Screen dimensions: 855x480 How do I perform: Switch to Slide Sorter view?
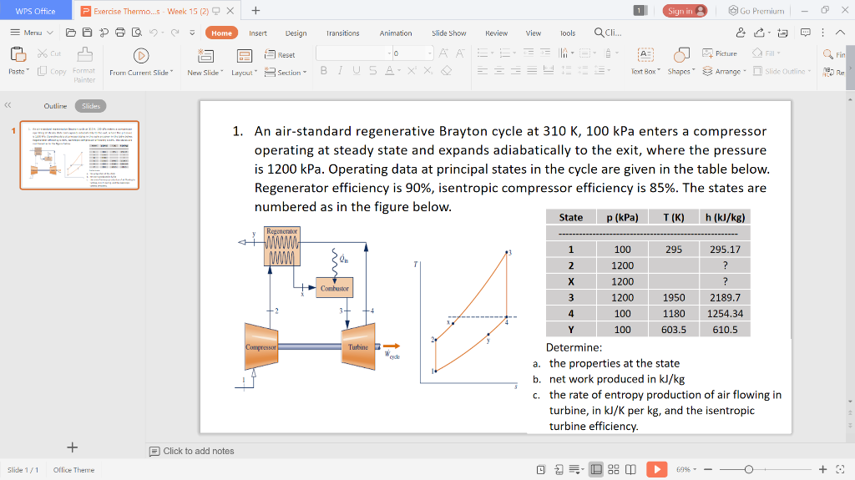coord(614,469)
